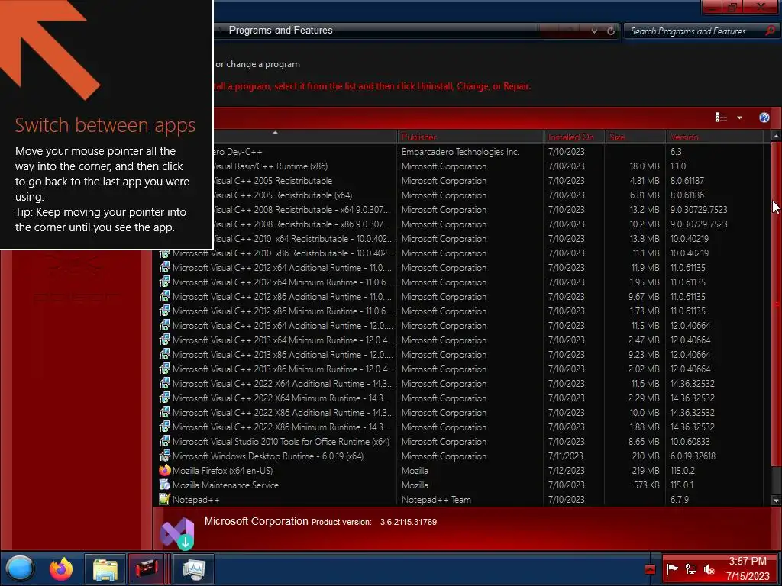Viewport: 782px width, 586px height.
Task: Select Visual C++ 2008 Redistributable x64 row
Action: pyautogui.click(x=488, y=210)
